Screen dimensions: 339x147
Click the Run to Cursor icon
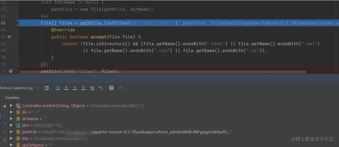[x=101, y=88]
